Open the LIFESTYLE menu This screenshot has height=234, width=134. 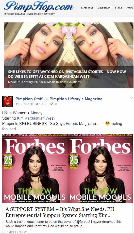coord(87,8)
